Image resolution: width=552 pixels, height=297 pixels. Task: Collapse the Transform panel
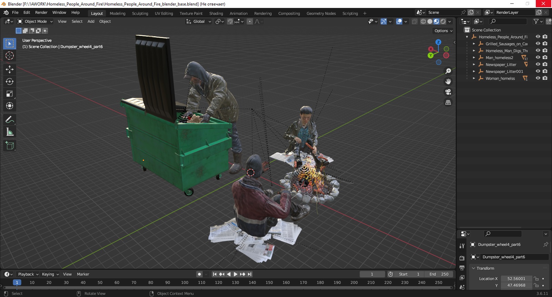point(474,268)
